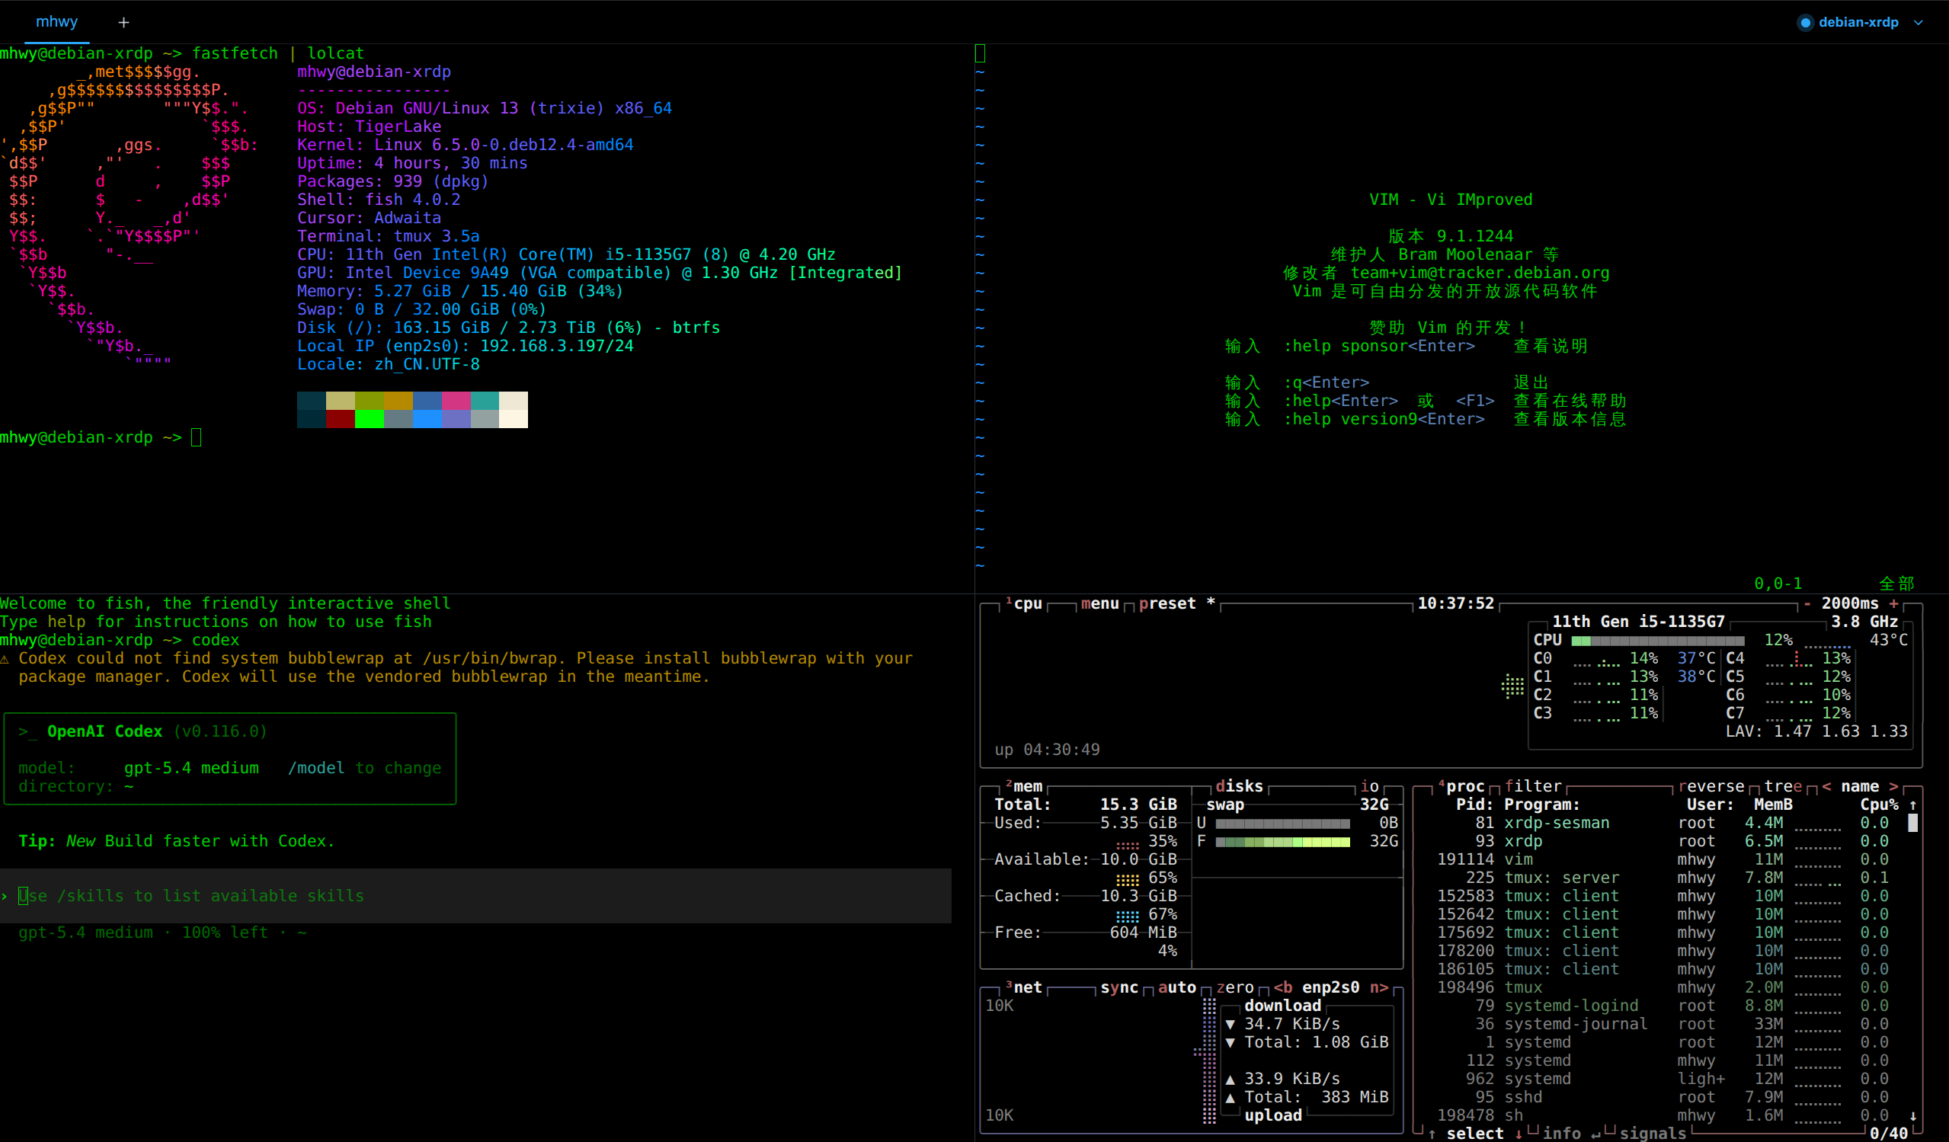The height and width of the screenshot is (1142, 1949).
Task: Move process selection down with select down arrow
Action: [x=1519, y=1134]
